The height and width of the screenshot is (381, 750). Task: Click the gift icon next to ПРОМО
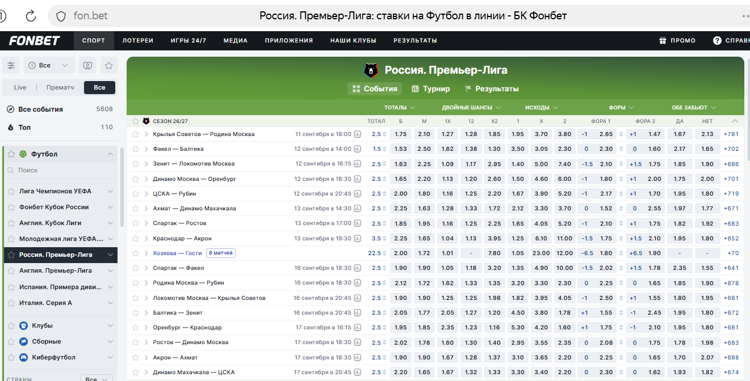coord(663,40)
